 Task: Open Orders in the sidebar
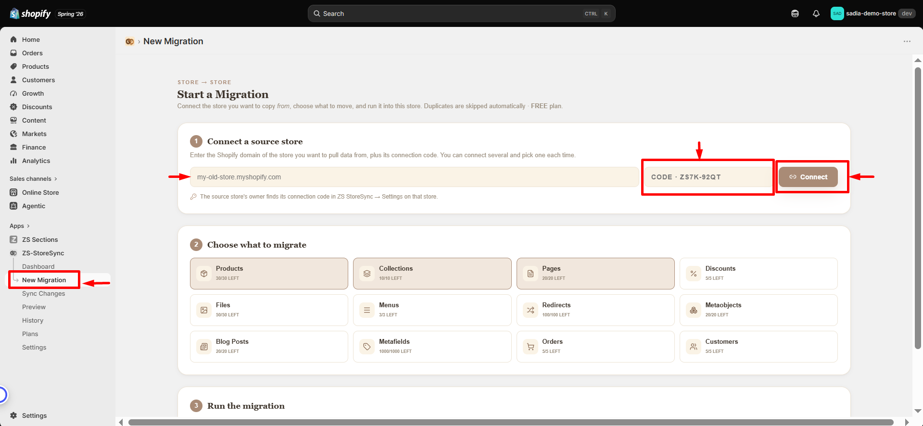(x=32, y=53)
